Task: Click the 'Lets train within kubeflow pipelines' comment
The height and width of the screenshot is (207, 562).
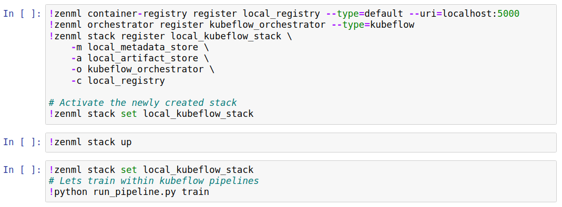Action: [154, 181]
